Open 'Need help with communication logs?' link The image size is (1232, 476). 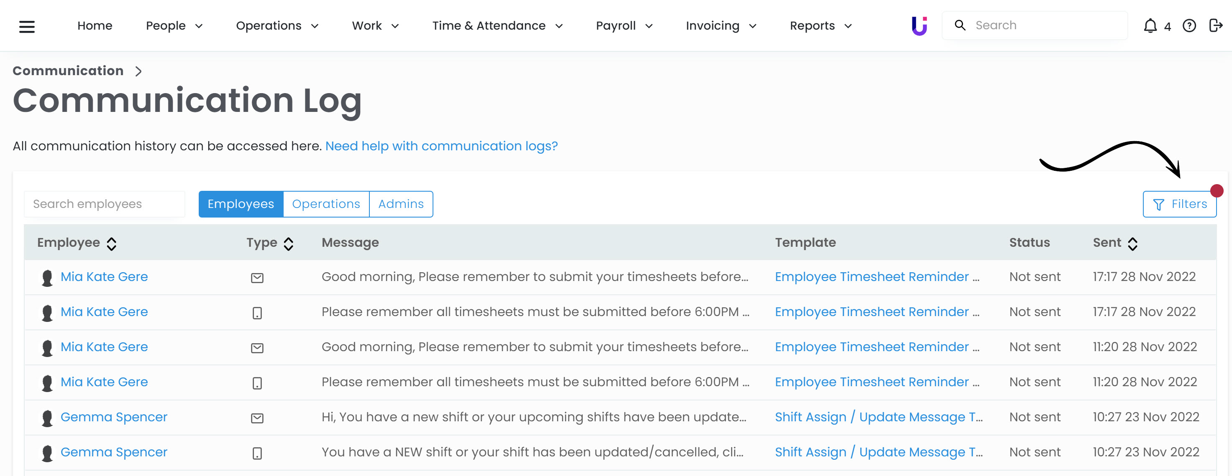tap(441, 146)
